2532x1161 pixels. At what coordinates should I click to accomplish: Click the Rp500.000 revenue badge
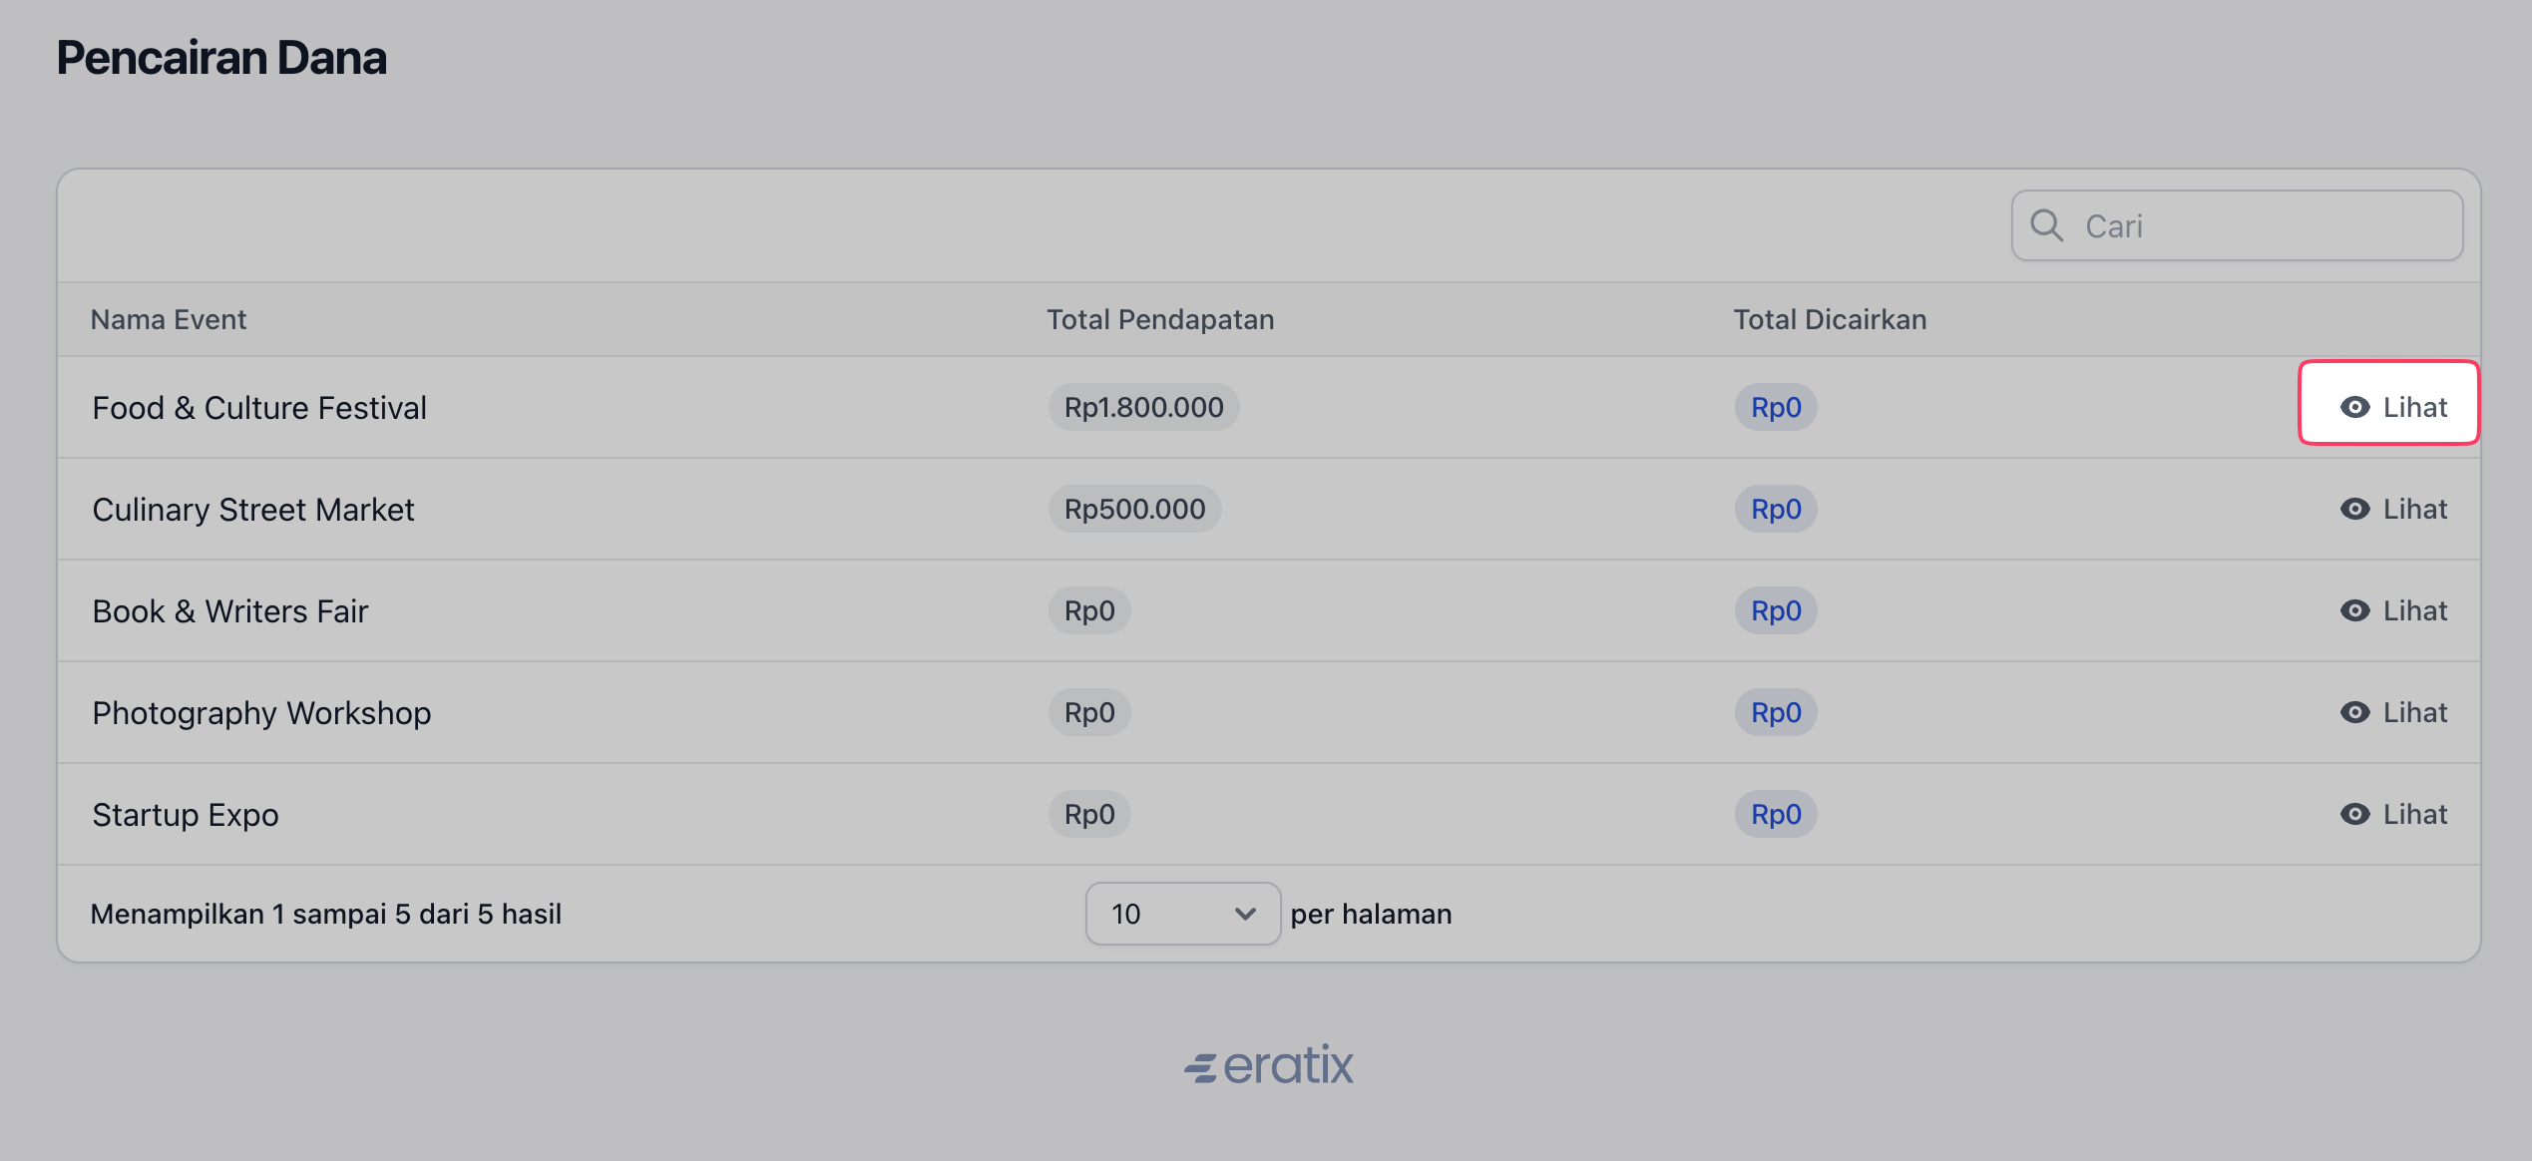(1134, 509)
